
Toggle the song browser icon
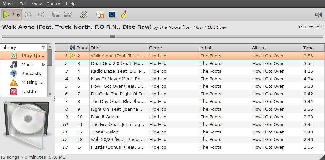coord(84,14)
